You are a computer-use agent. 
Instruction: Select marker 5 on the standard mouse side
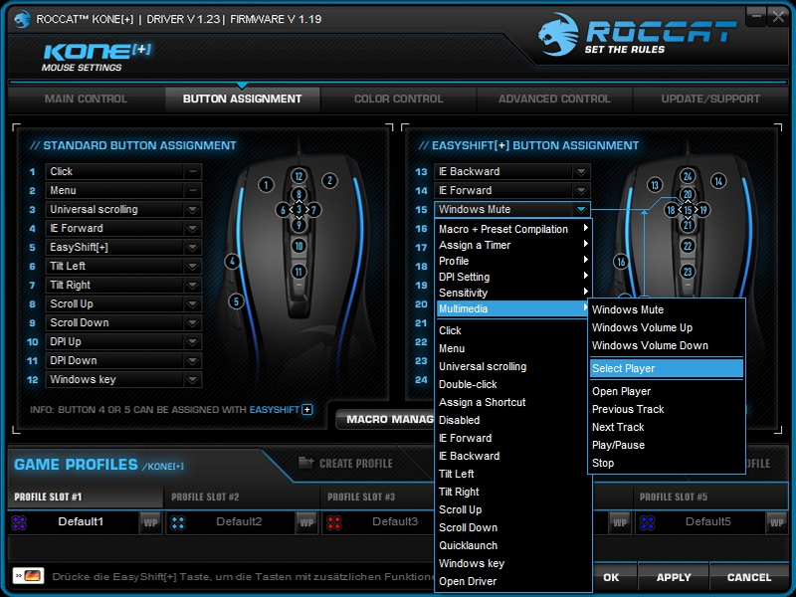(x=236, y=301)
